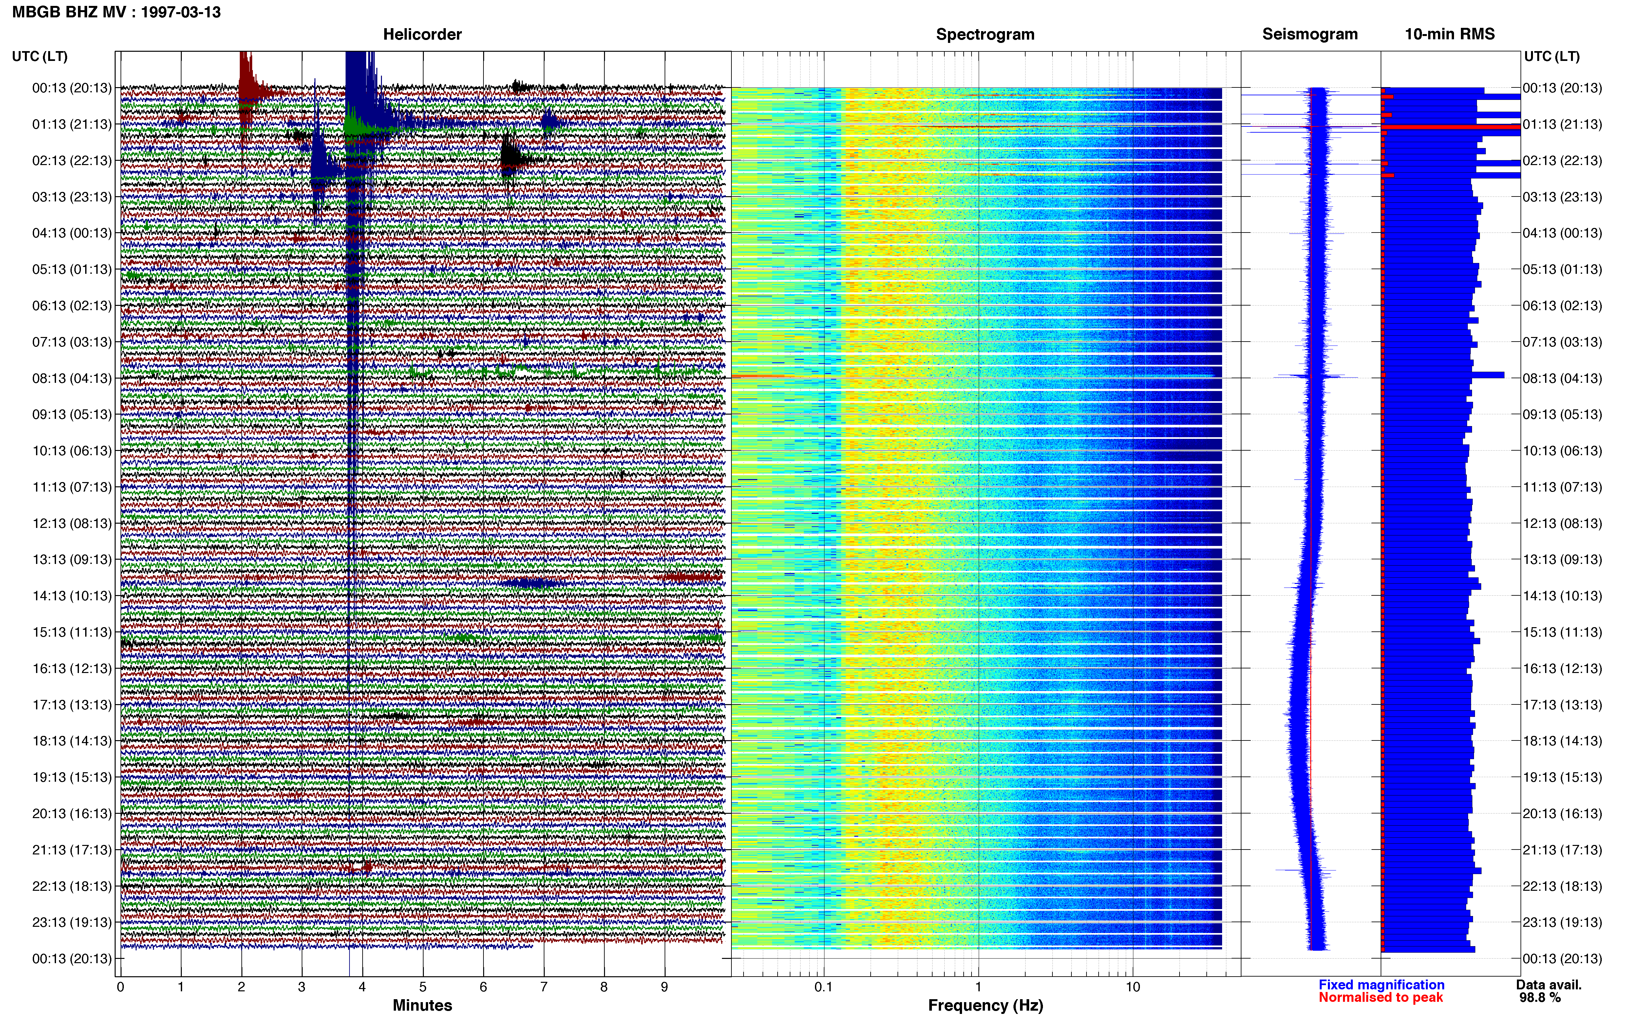
Task: Click the title 'MBGB BHZ MV : 1997-03-13'
Action: coord(116,12)
